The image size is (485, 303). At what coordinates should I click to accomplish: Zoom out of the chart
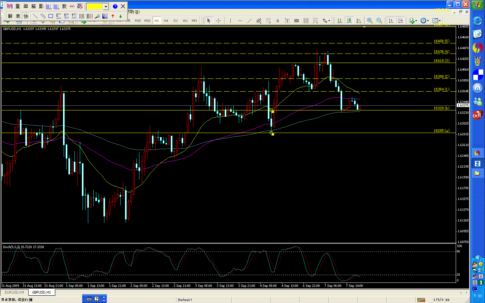point(379,21)
